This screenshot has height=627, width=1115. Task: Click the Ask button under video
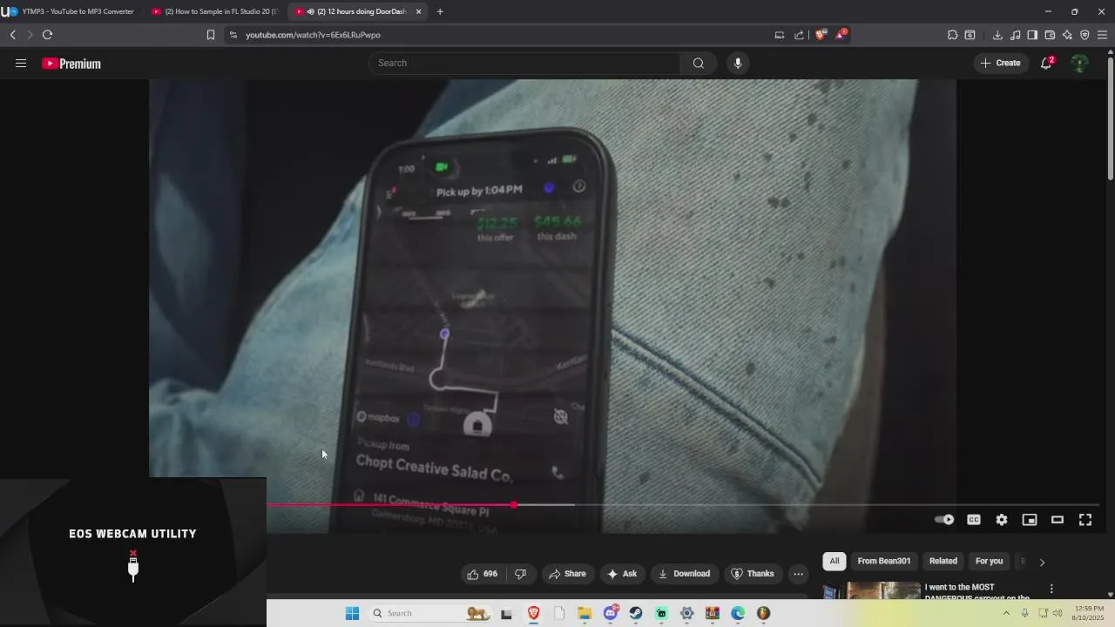[622, 574]
